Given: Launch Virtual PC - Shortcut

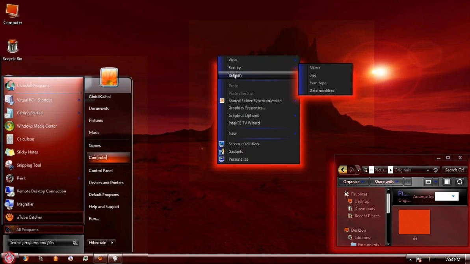Looking at the screenshot, I should tap(43, 100).
